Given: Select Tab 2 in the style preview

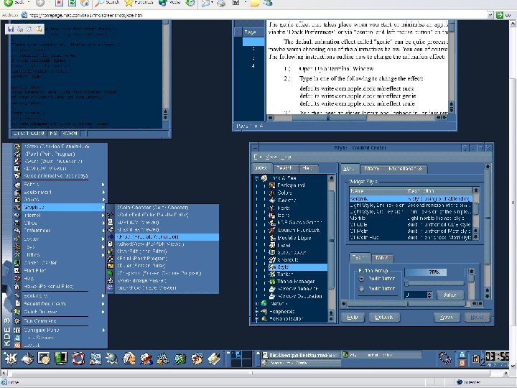Looking at the screenshot, I should point(381,258).
